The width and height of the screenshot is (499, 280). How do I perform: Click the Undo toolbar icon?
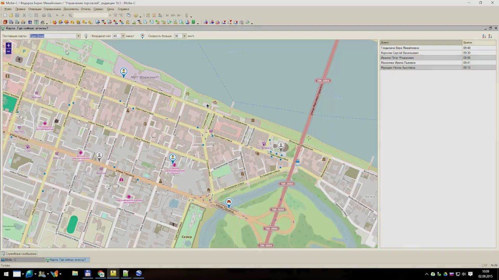click(57, 16)
